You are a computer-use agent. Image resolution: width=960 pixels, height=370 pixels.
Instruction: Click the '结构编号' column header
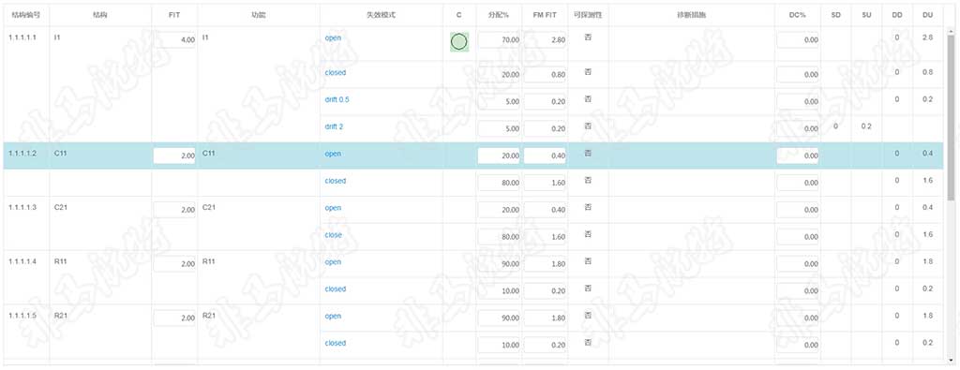pos(25,15)
